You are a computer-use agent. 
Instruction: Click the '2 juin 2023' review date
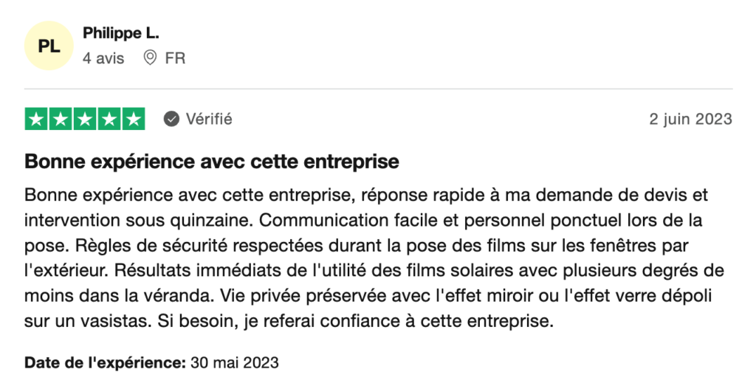pyautogui.click(x=690, y=119)
